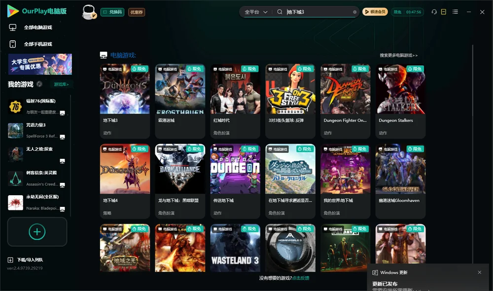
Task: Open the 地下城3 game card
Action: click(125, 101)
